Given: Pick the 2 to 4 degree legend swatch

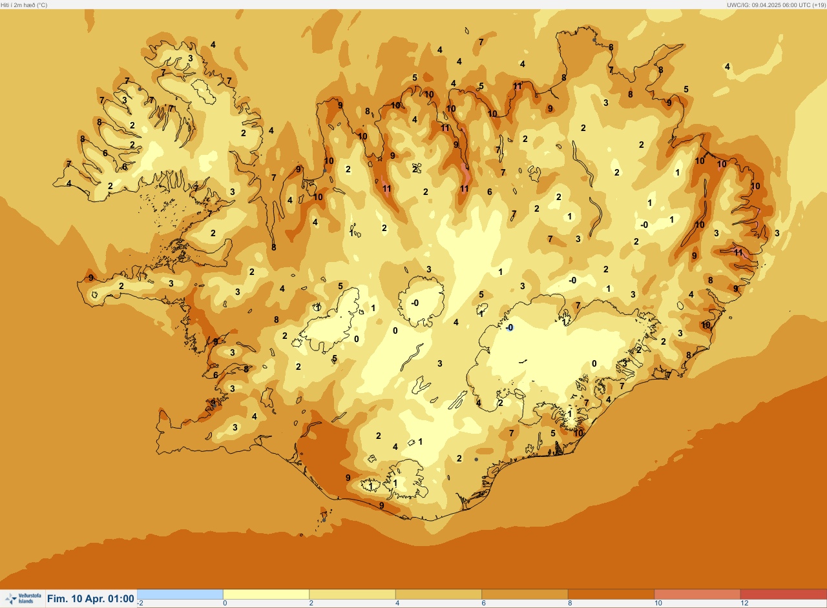Looking at the screenshot, I should 352,594.
